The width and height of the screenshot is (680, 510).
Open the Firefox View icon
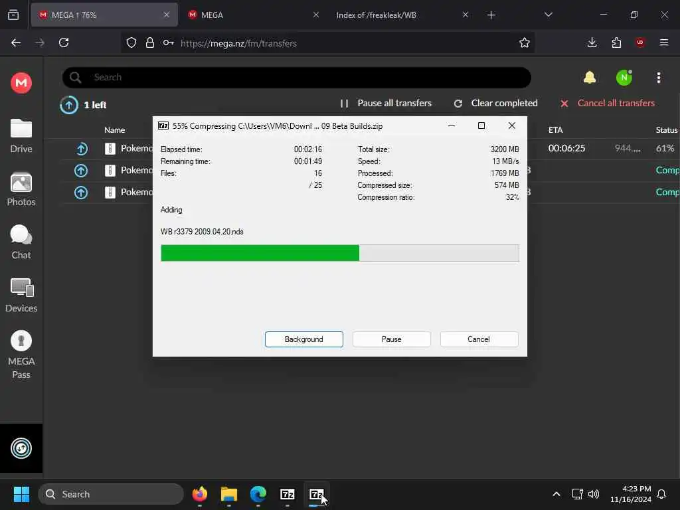click(13, 15)
